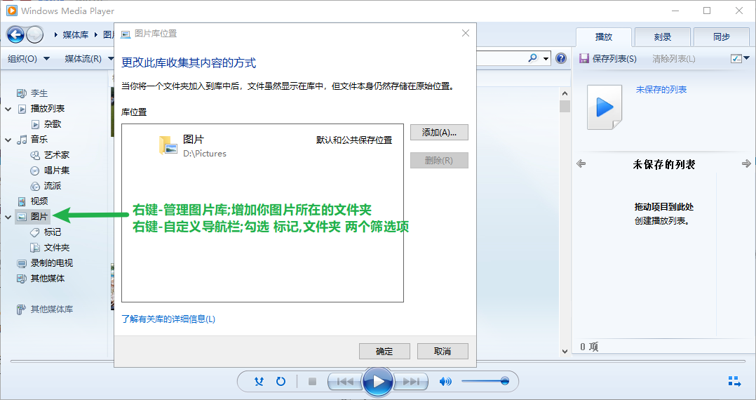The height and width of the screenshot is (400, 756).
Task: Go to the previous track
Action: 344,381
